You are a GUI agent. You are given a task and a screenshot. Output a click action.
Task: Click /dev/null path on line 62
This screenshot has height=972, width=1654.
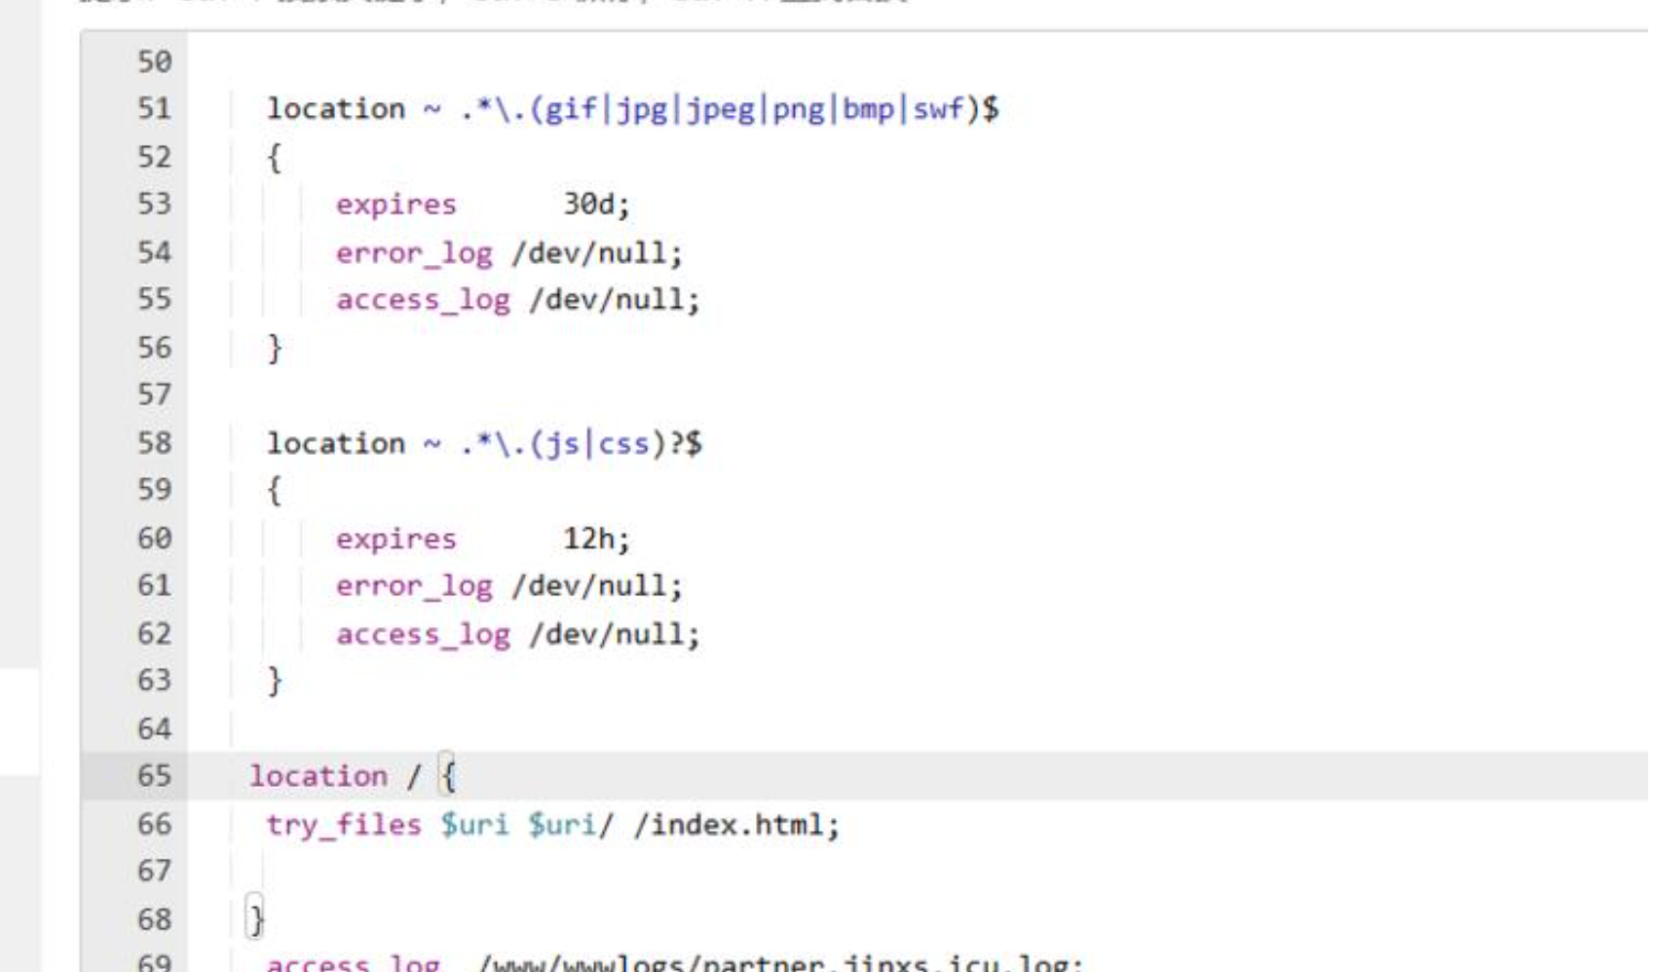click(614, 635)
